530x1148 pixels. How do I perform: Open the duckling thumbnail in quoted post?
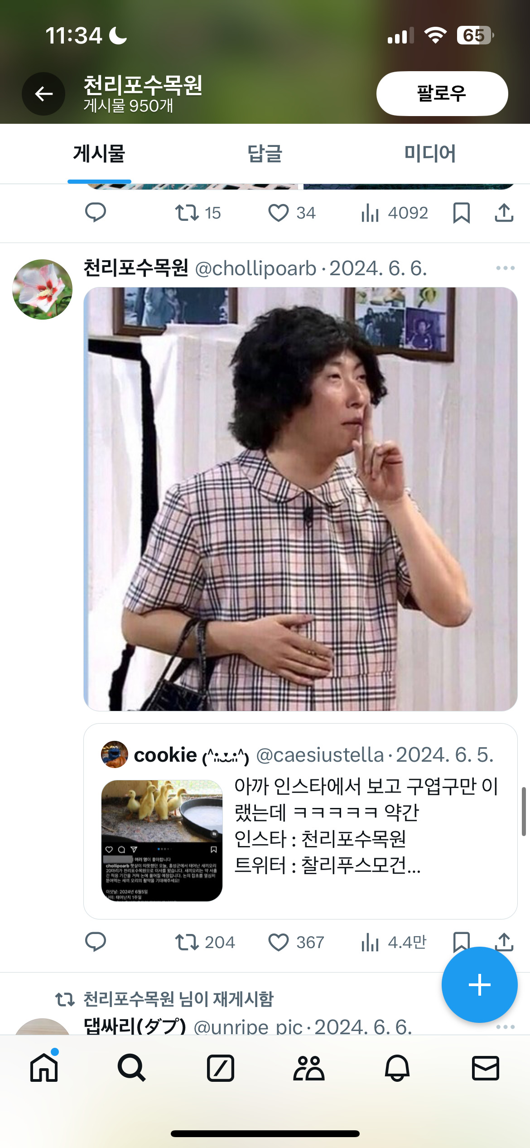tap(162, 840)
